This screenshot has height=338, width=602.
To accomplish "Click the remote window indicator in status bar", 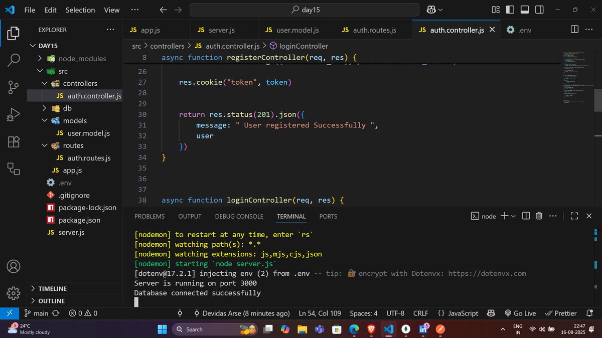I will (10, 313).
